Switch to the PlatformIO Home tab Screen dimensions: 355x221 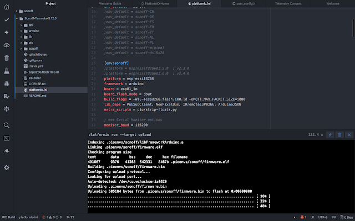coord(155,4)
